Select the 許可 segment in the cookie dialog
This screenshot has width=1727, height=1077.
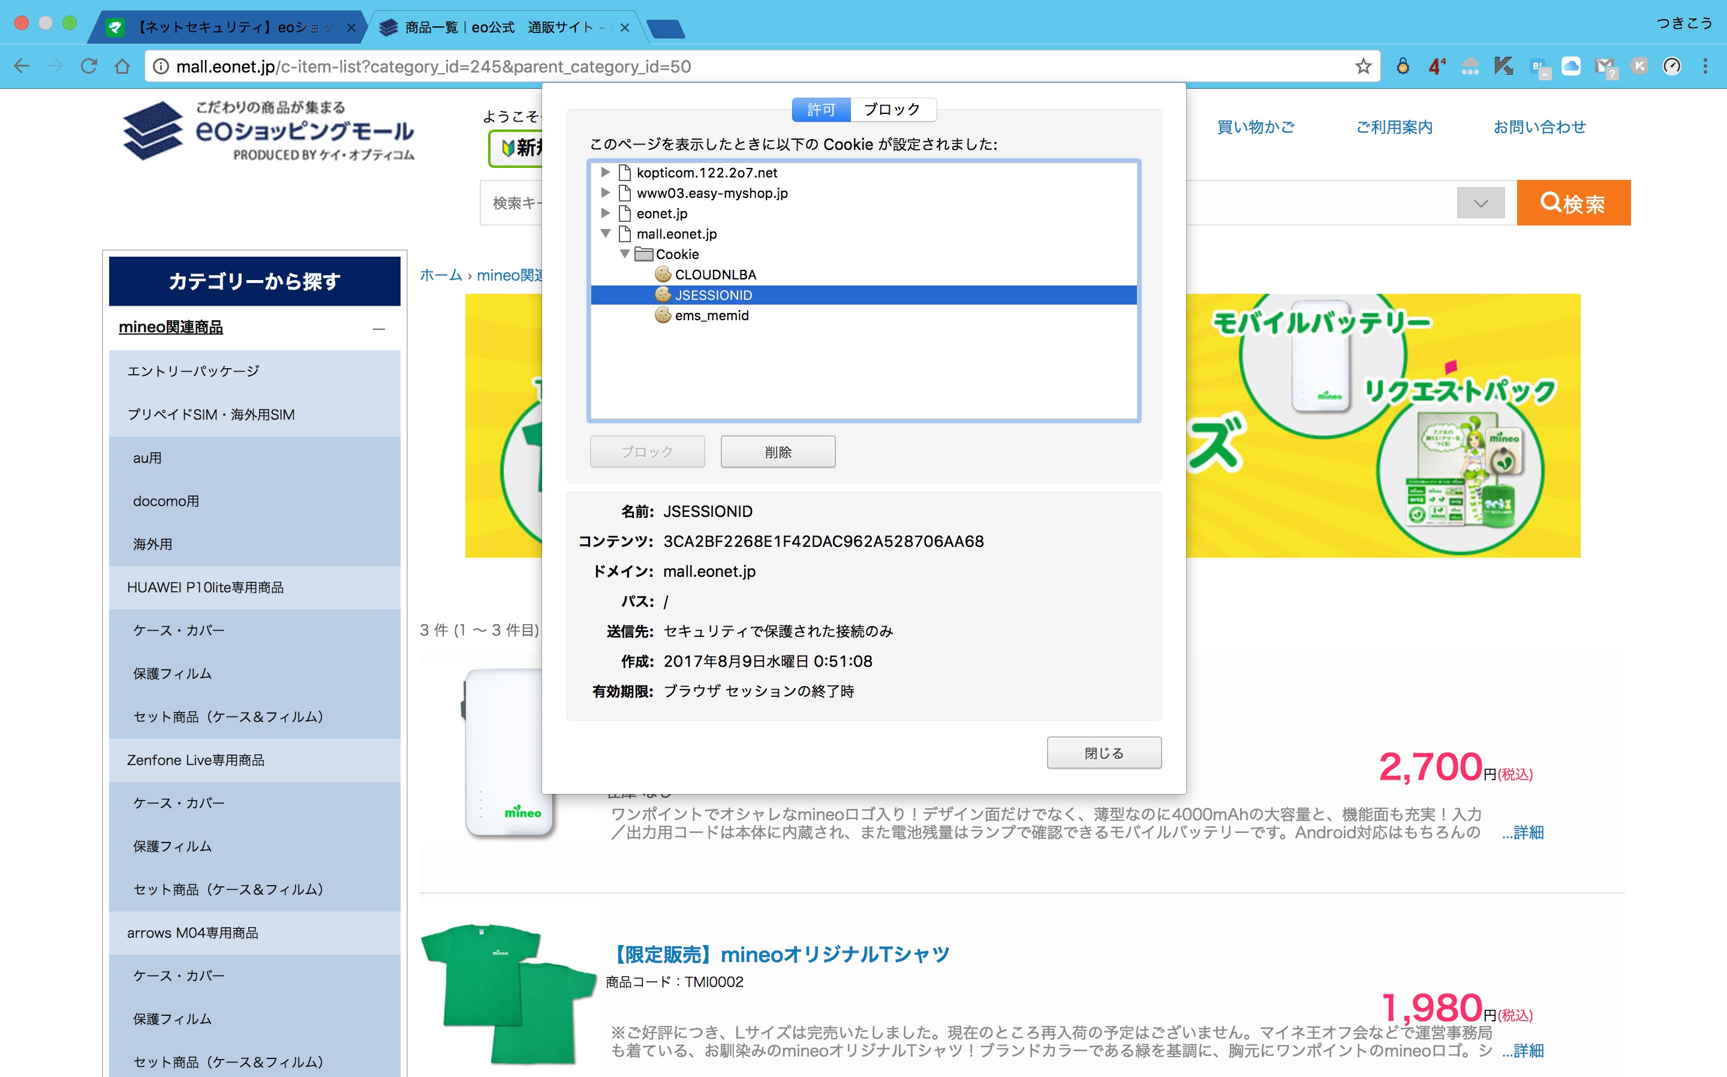pyautogui.click(x=821, y=110)
